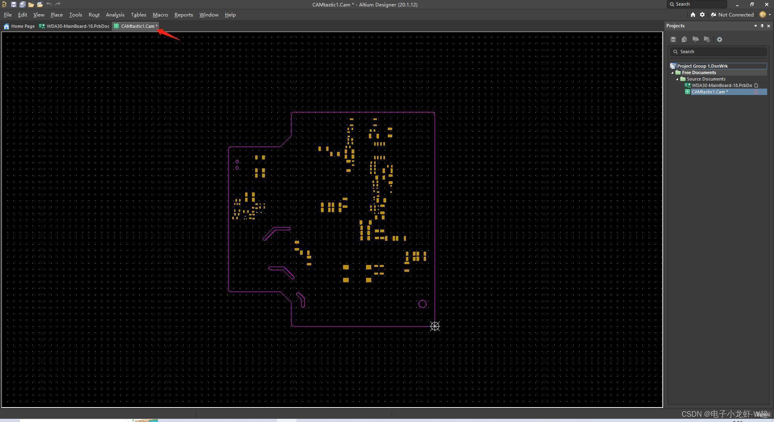
Task: Select WDA30-MainBoard-18.PcbDoc in project tree
Action: coord(722,85)
